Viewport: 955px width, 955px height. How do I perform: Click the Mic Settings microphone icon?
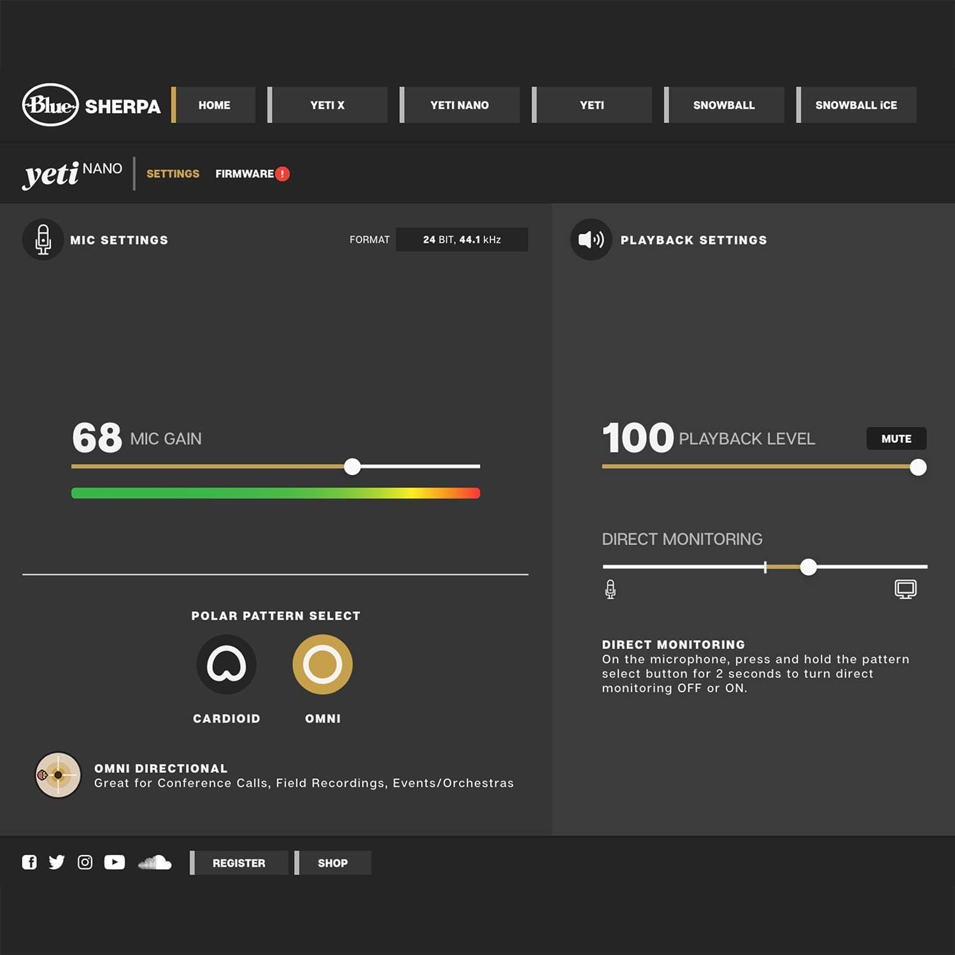43,240
